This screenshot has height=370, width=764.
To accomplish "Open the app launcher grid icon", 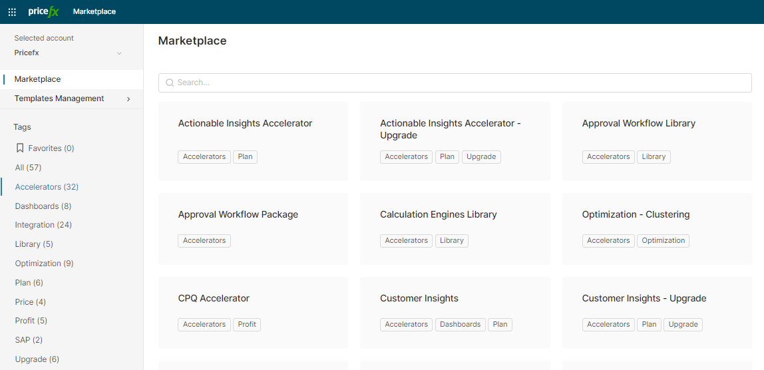I will tap(12, 12).
